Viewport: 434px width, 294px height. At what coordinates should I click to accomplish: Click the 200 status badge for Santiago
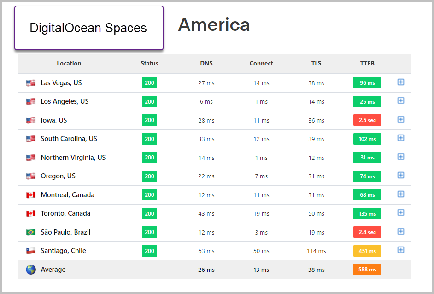[x=149, y=251]
